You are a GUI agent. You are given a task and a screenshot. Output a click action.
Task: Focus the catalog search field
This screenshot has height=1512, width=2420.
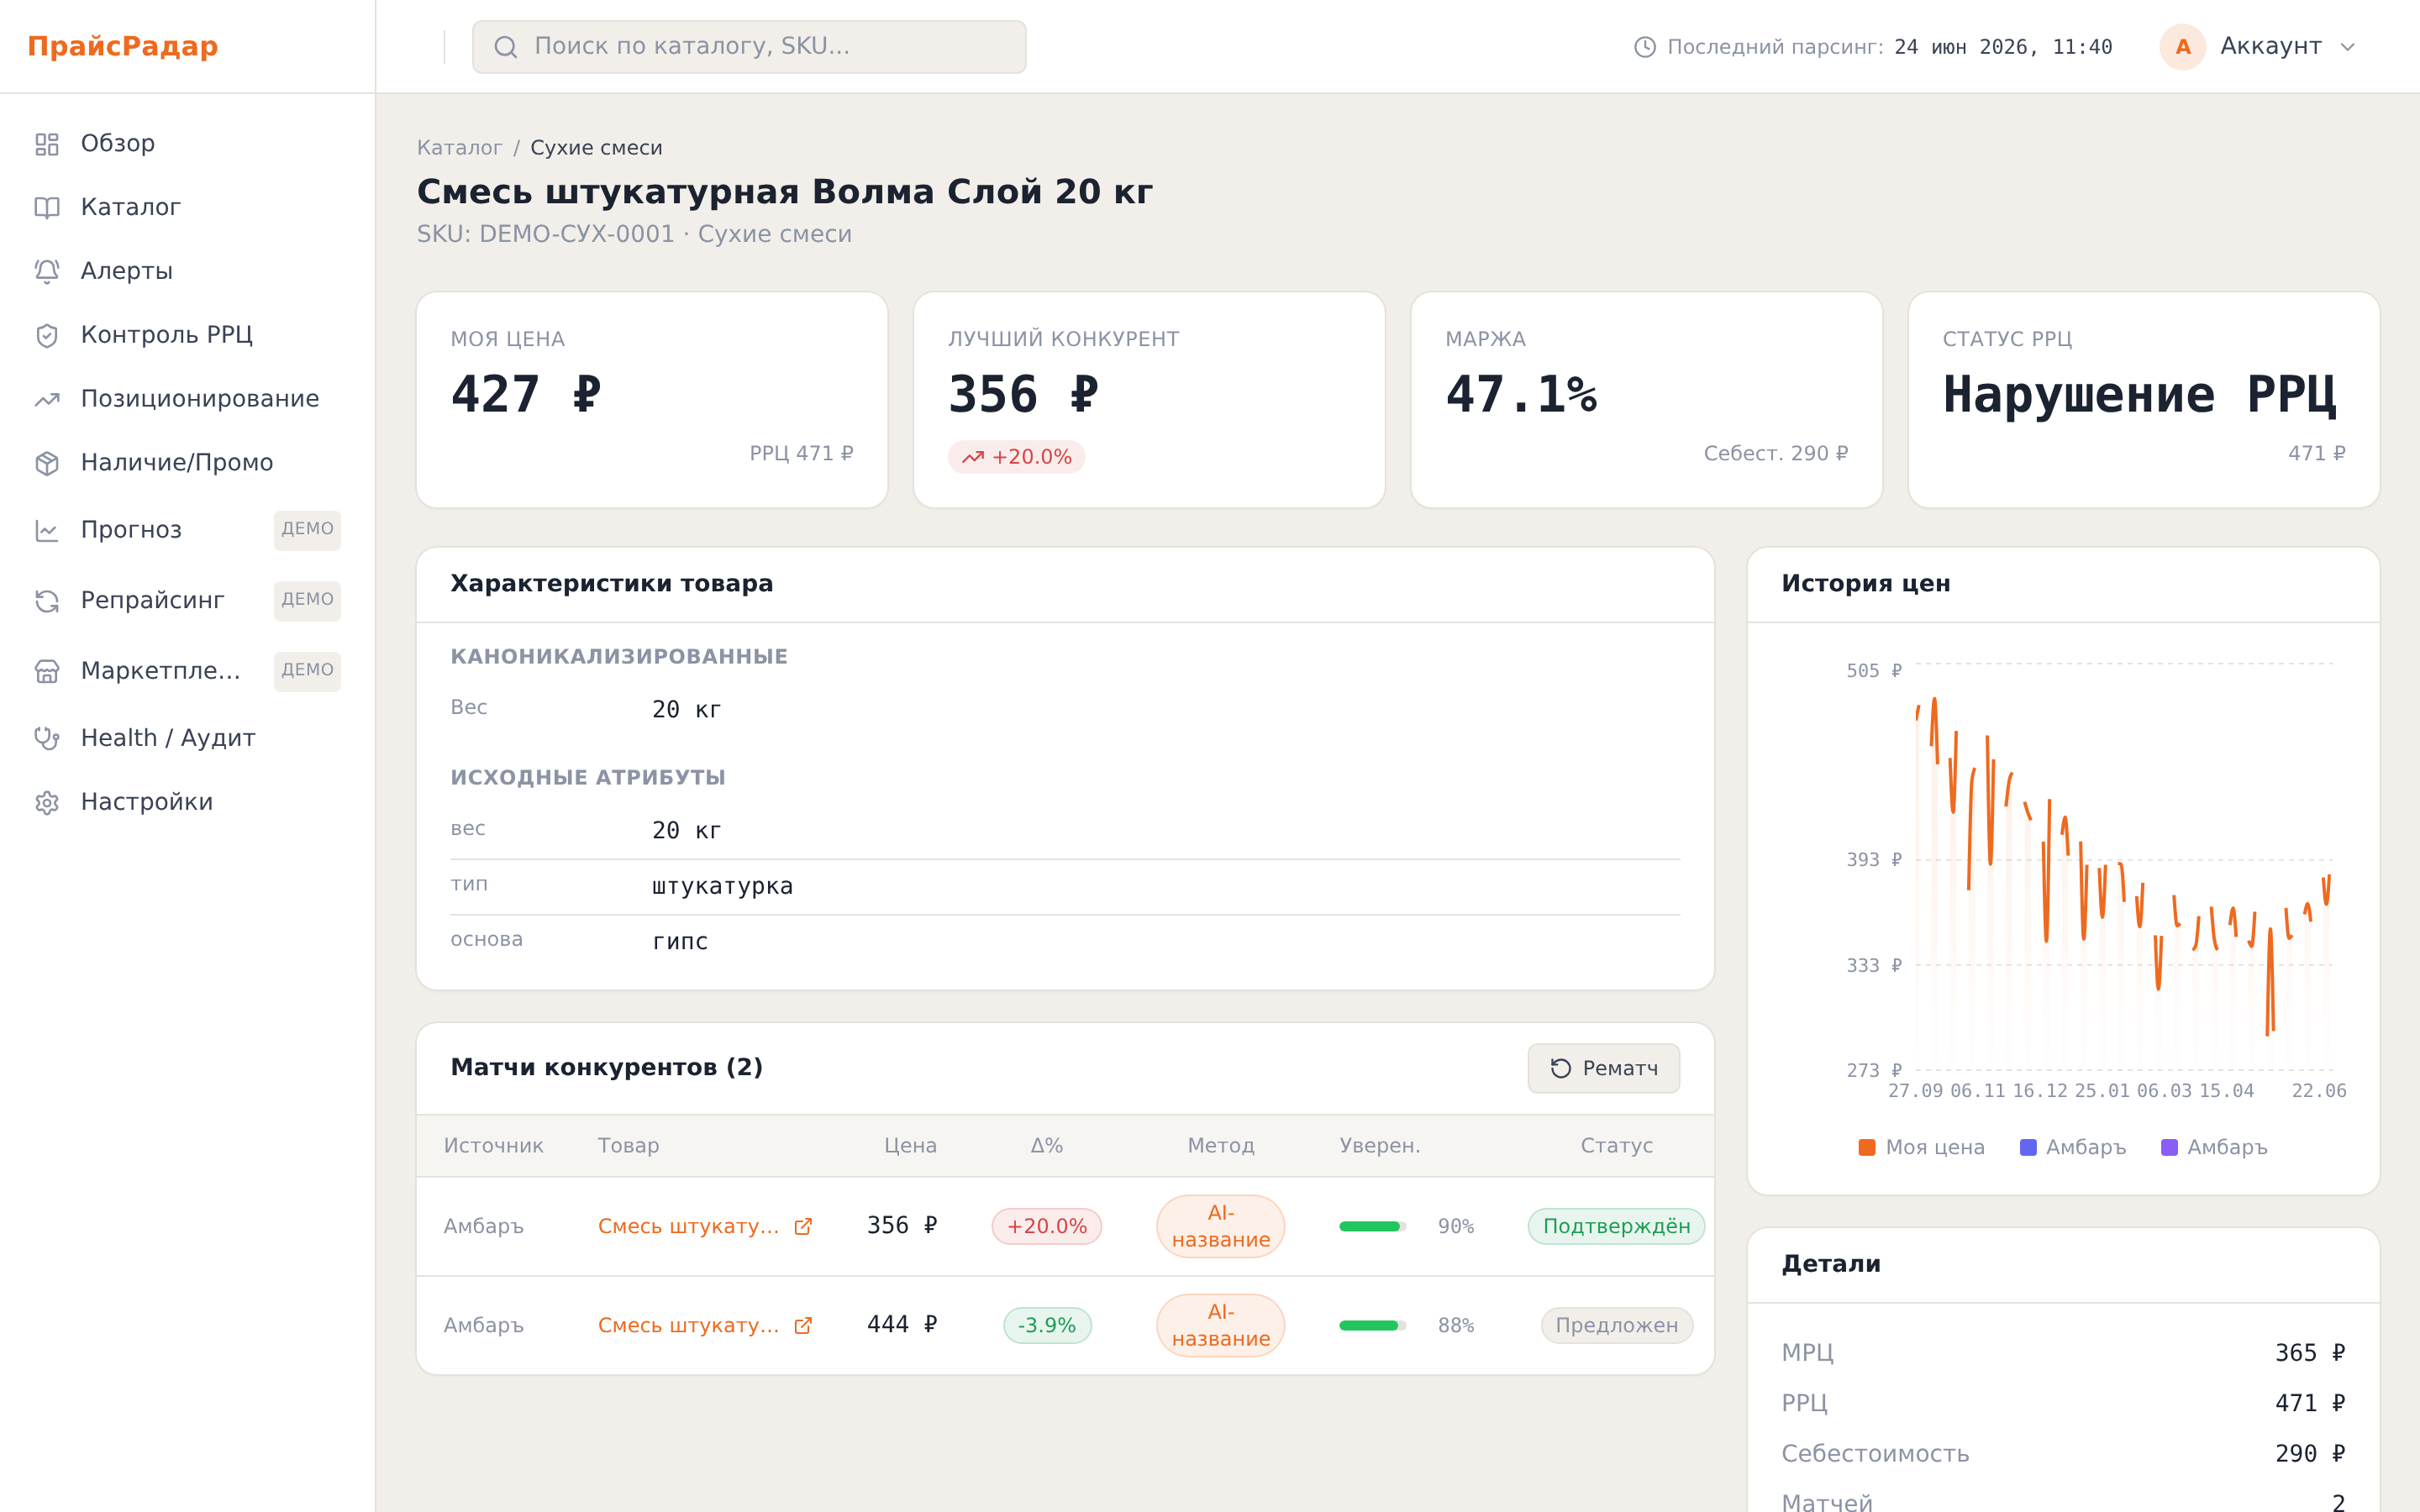pyautogui.click(x=749, y=47)
